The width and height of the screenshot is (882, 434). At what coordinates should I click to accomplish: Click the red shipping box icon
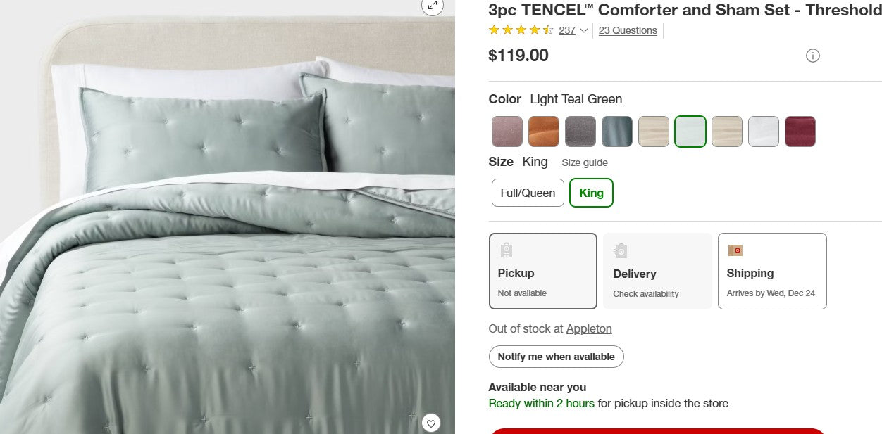point(735,250)
